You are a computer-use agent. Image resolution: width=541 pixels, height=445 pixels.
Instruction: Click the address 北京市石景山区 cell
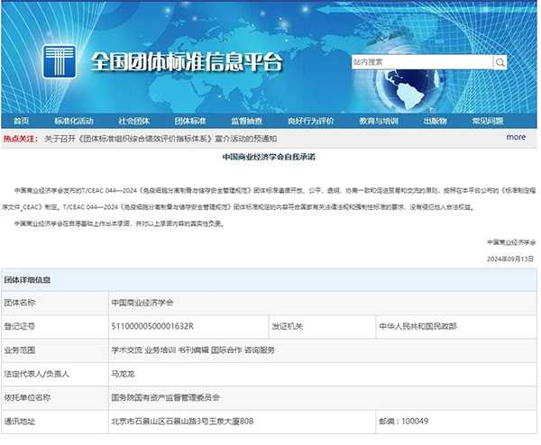pos(242,422)
